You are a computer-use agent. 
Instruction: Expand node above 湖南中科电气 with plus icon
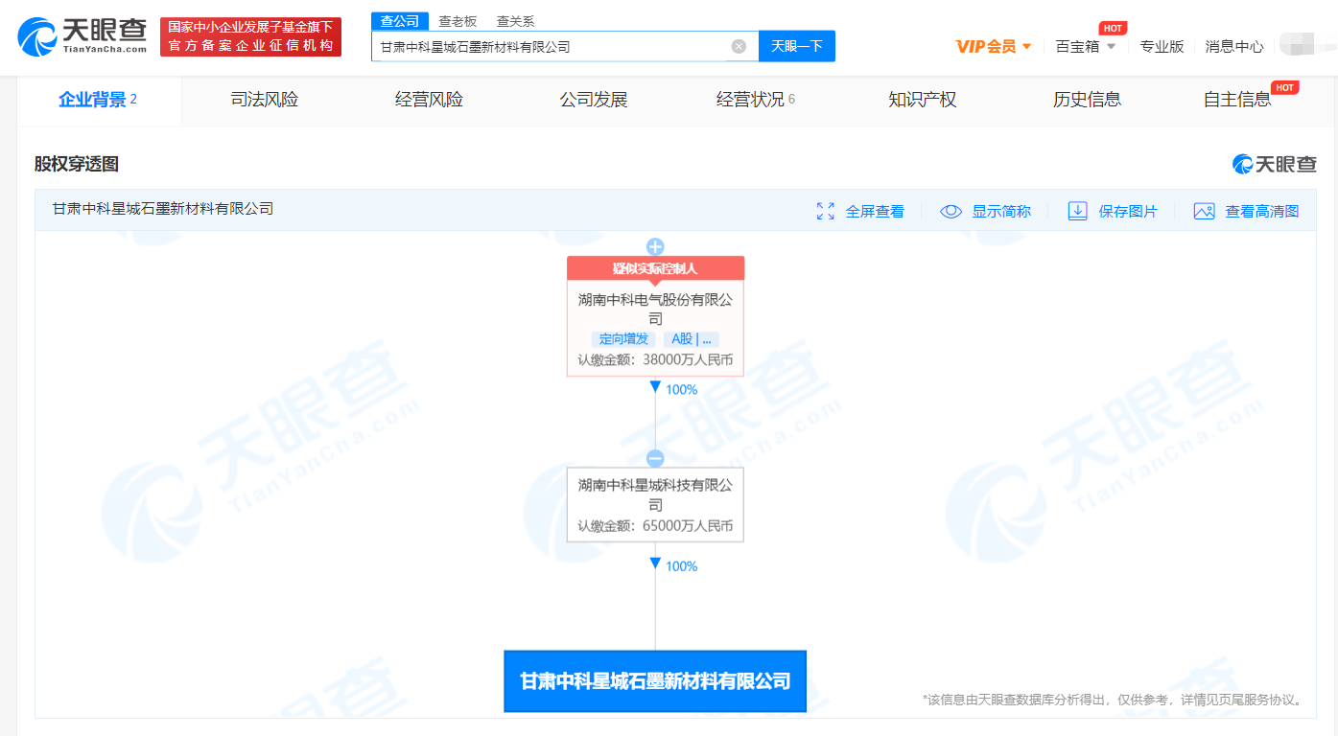655,246
